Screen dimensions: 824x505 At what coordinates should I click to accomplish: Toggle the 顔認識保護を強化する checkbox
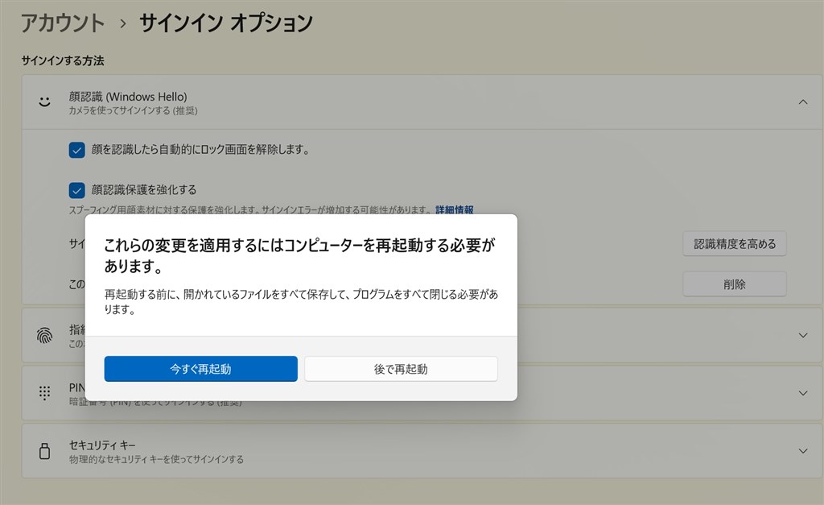tap(77, 190)
